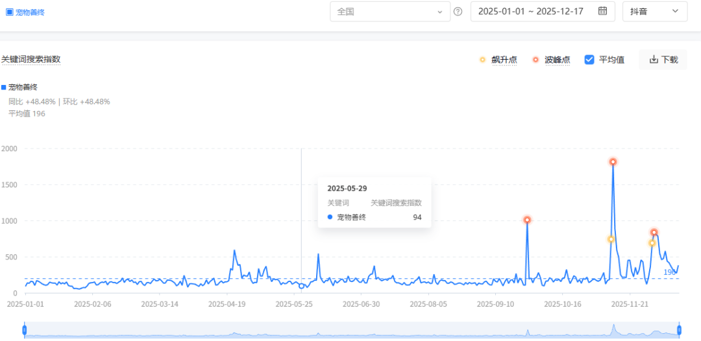This screenshot has height=341, width=701.
Task: Click the 2025-08-05 axis label
Action: (428, 304)
